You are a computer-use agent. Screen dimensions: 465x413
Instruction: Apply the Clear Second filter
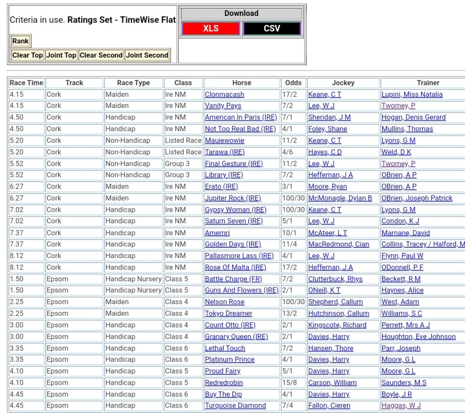[101, 55]
